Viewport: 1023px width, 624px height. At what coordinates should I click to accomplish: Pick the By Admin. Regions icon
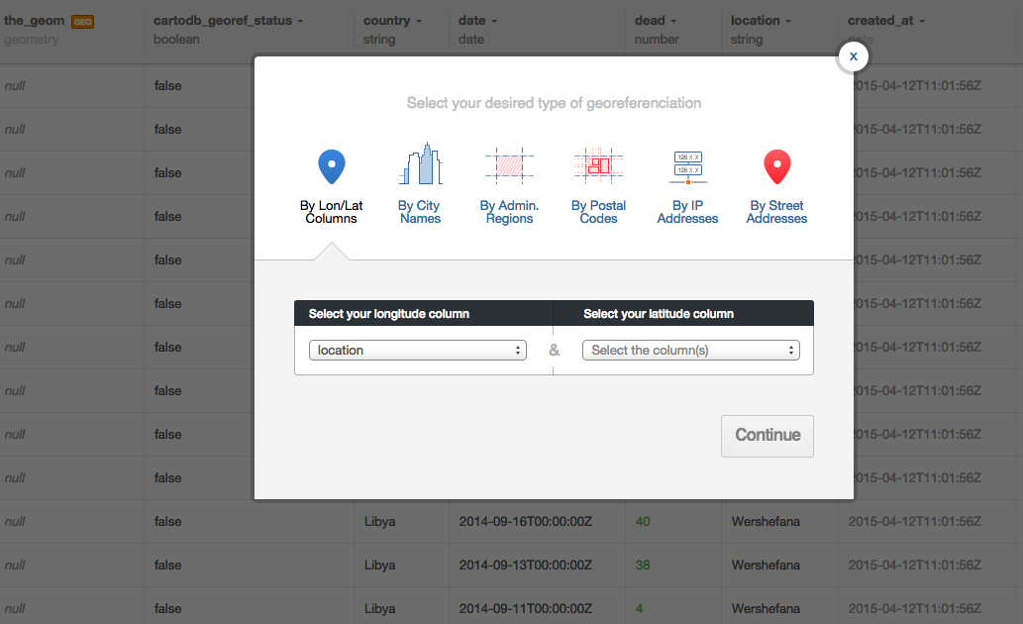click(510, 164)
